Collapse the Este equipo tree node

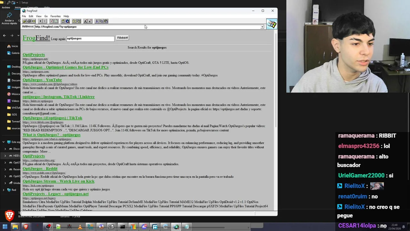click(x=4, y=142)
